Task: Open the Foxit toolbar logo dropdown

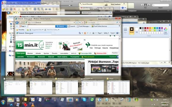Action: click(x=23, y=26)
